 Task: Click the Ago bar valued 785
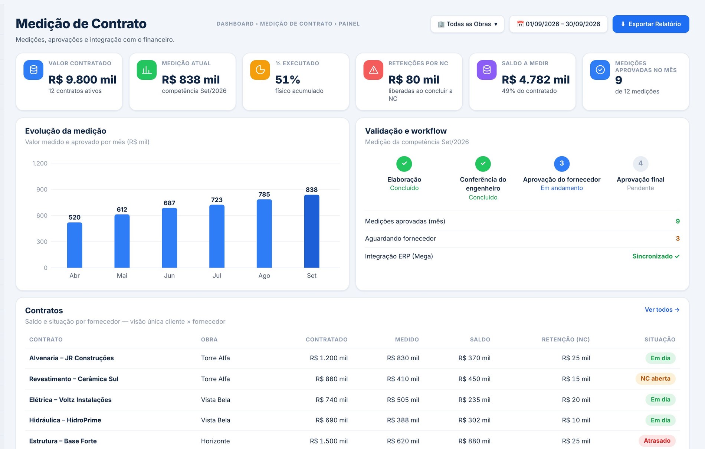(264, 233)
